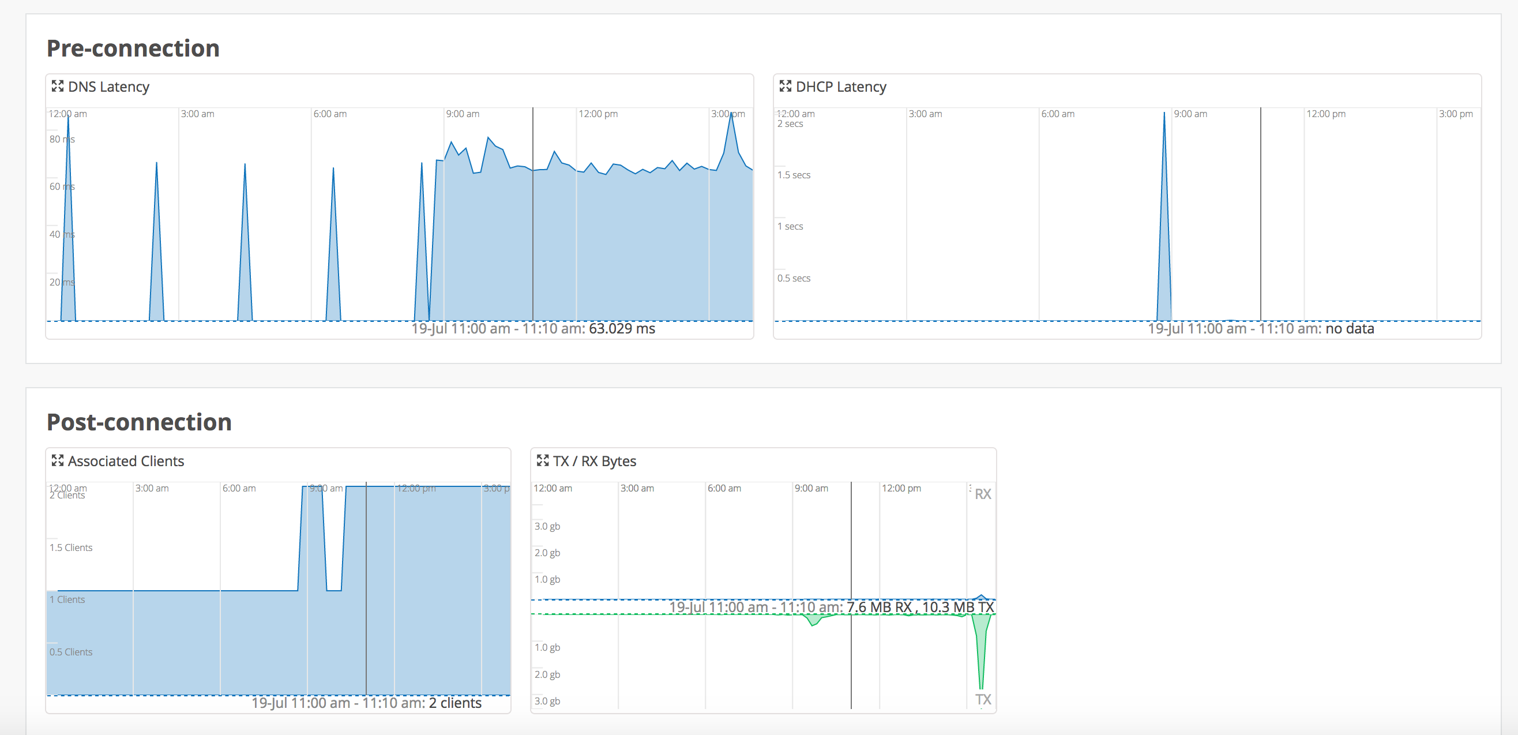Viewport: 1518px width, 735px height.
Task: Expand the DNS Latency chart
Action: (x=57, y=86)
